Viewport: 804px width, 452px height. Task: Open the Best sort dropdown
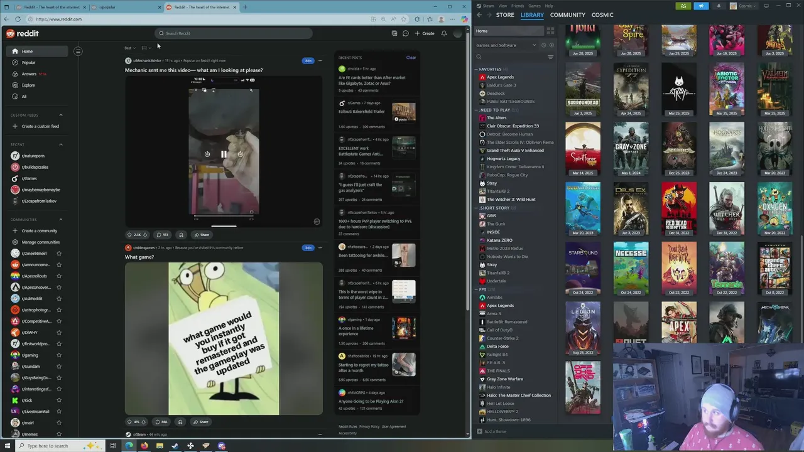pos(129,48)
